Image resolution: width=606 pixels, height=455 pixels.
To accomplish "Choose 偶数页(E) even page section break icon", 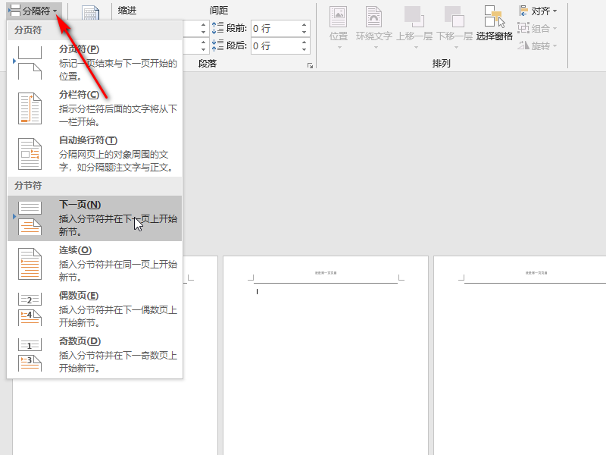I will pos(30,309).
